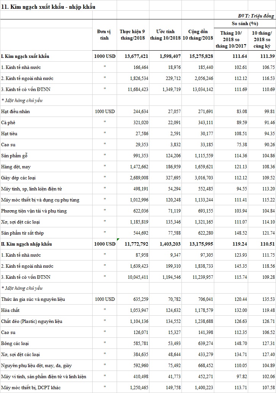Click the "Ước tính tháng 10/2018" column header
This screenshot has width=276, height=393.
coord(165,35)
